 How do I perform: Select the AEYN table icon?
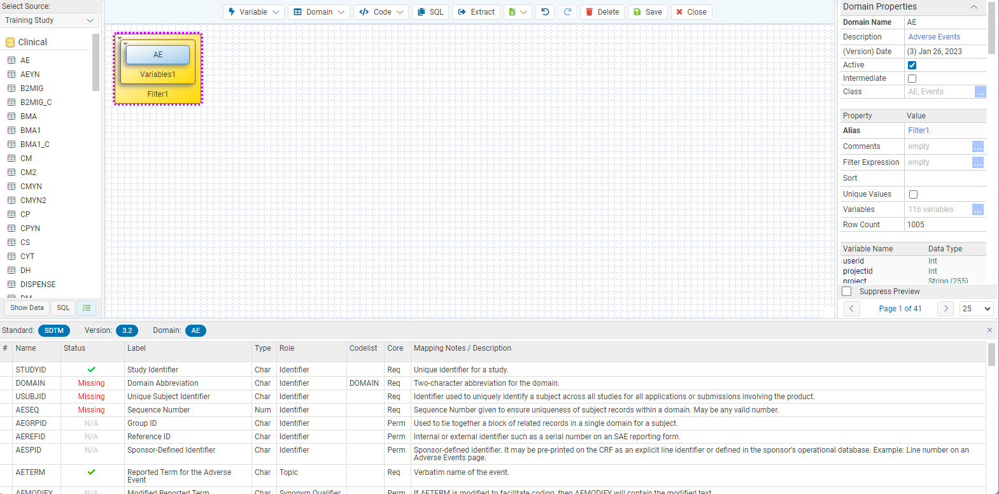tap(11, 74)
